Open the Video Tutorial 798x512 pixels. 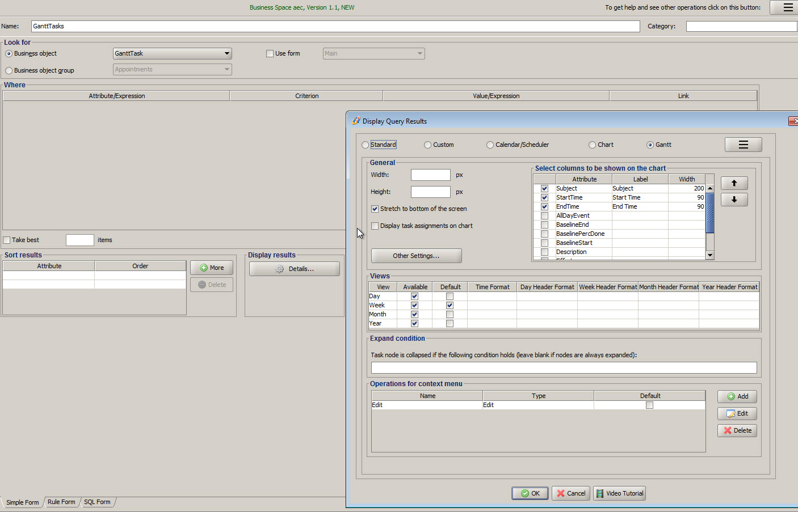[619, 493]
